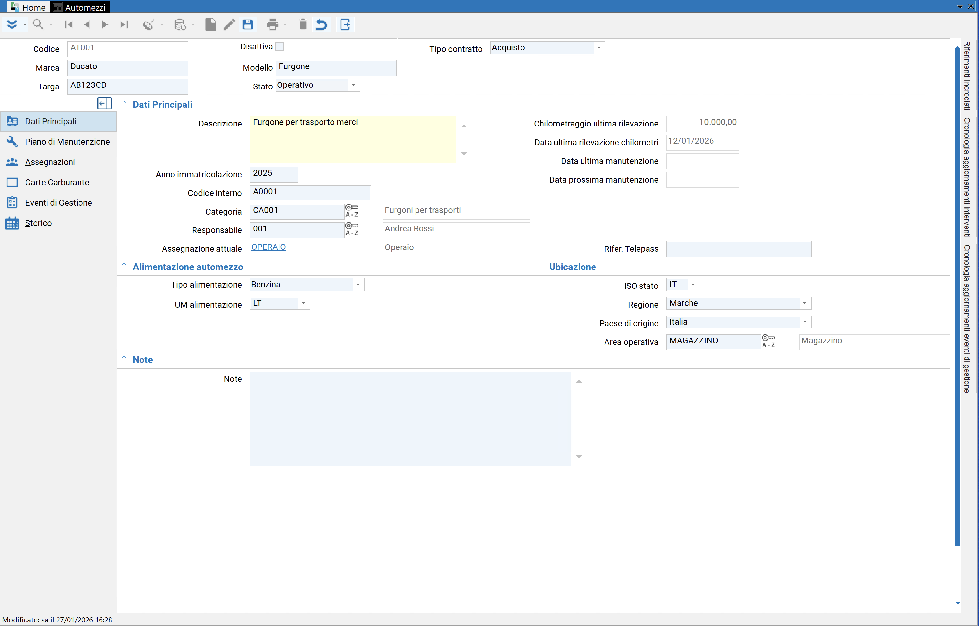Screen dimensions: 979x626
Task: Switch to the Home tab
Action: tap(28, 7)
